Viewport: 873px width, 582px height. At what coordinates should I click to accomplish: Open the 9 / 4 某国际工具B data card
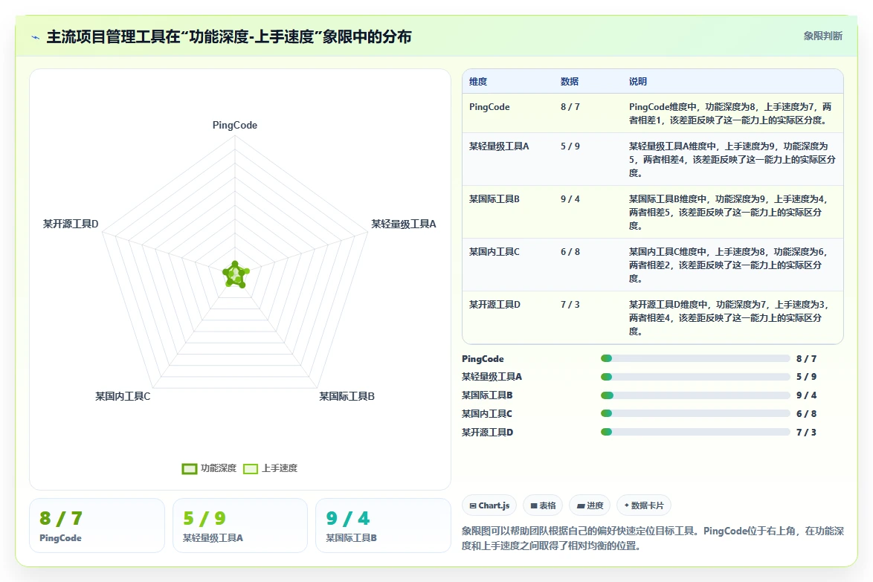383,526
